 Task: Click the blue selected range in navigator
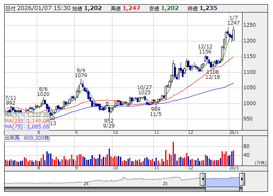click(222, 180)
